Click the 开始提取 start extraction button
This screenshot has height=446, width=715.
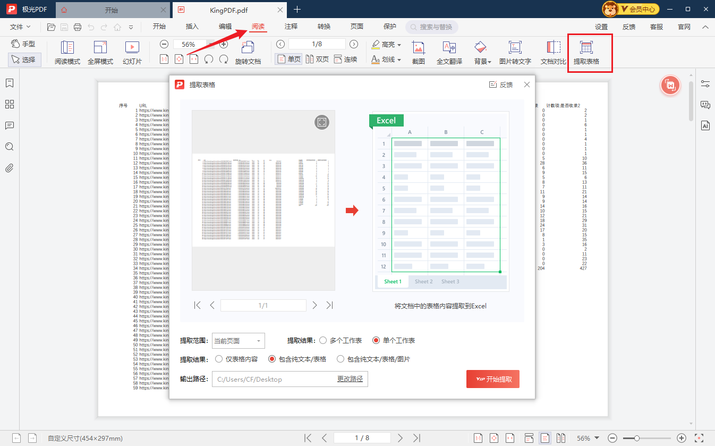492,378
